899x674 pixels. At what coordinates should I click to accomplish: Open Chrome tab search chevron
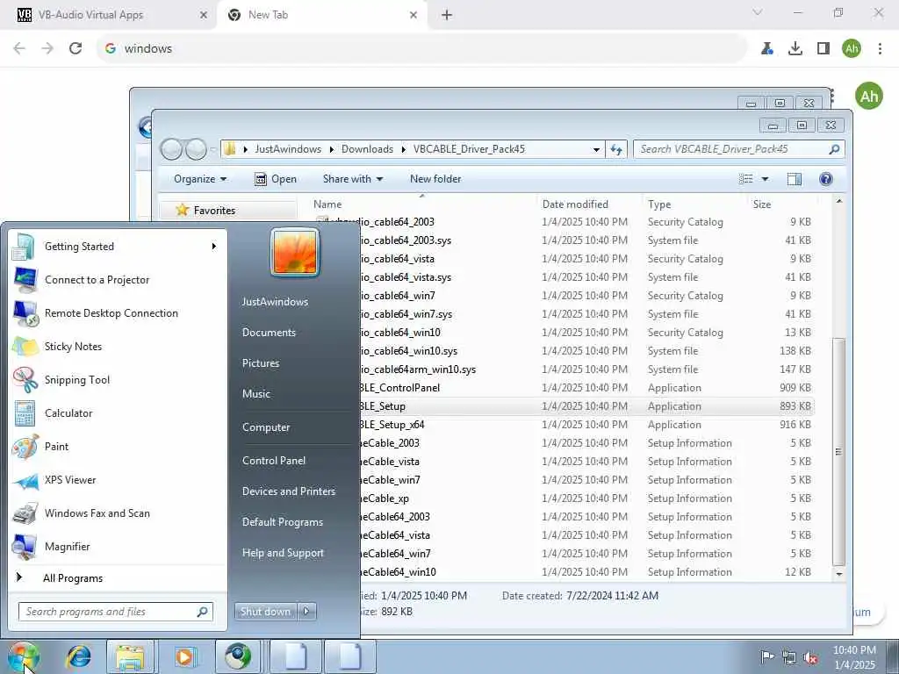pyautogui.click(x=758, y=12)
